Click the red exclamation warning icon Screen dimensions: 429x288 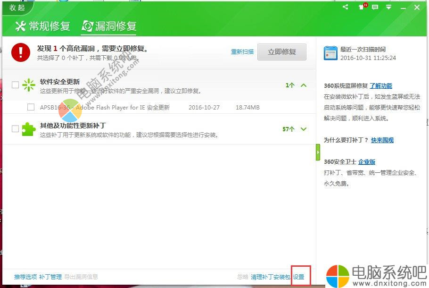21,52
